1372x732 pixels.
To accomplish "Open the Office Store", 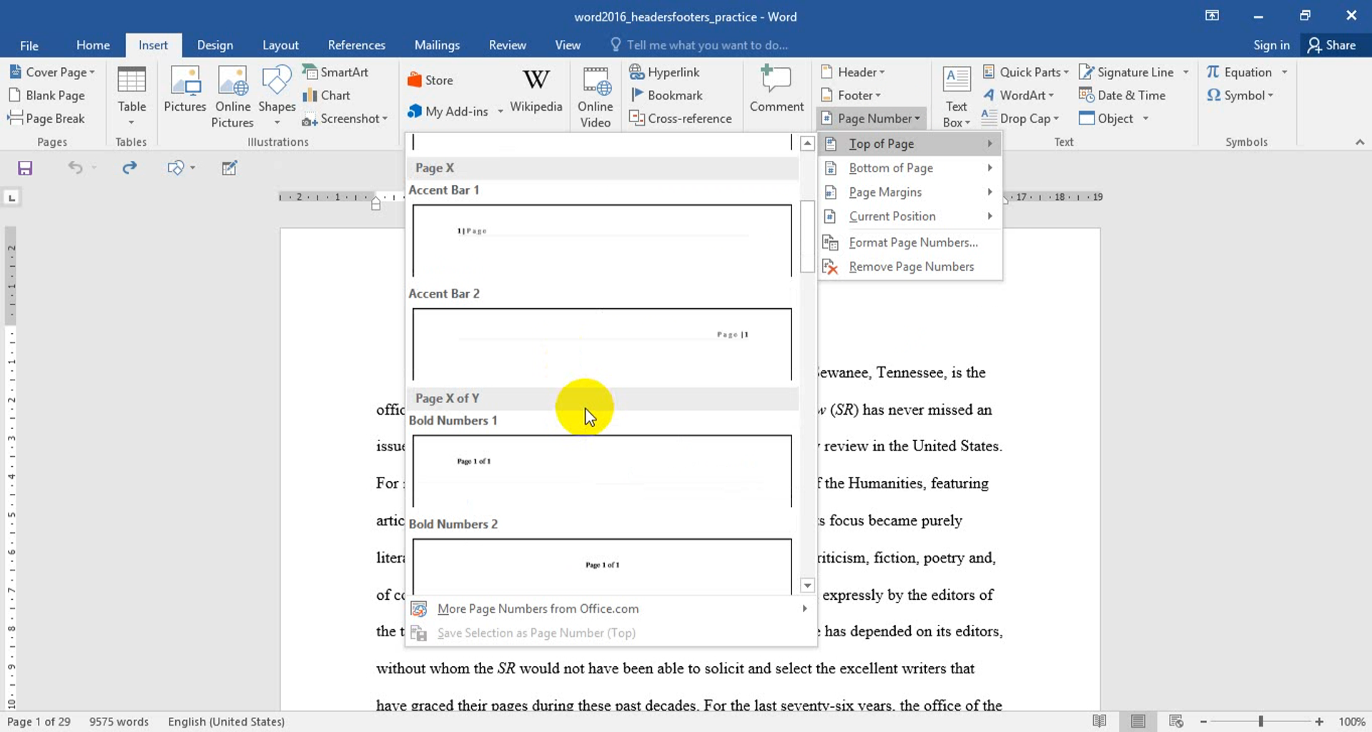I will coord(430,80).
